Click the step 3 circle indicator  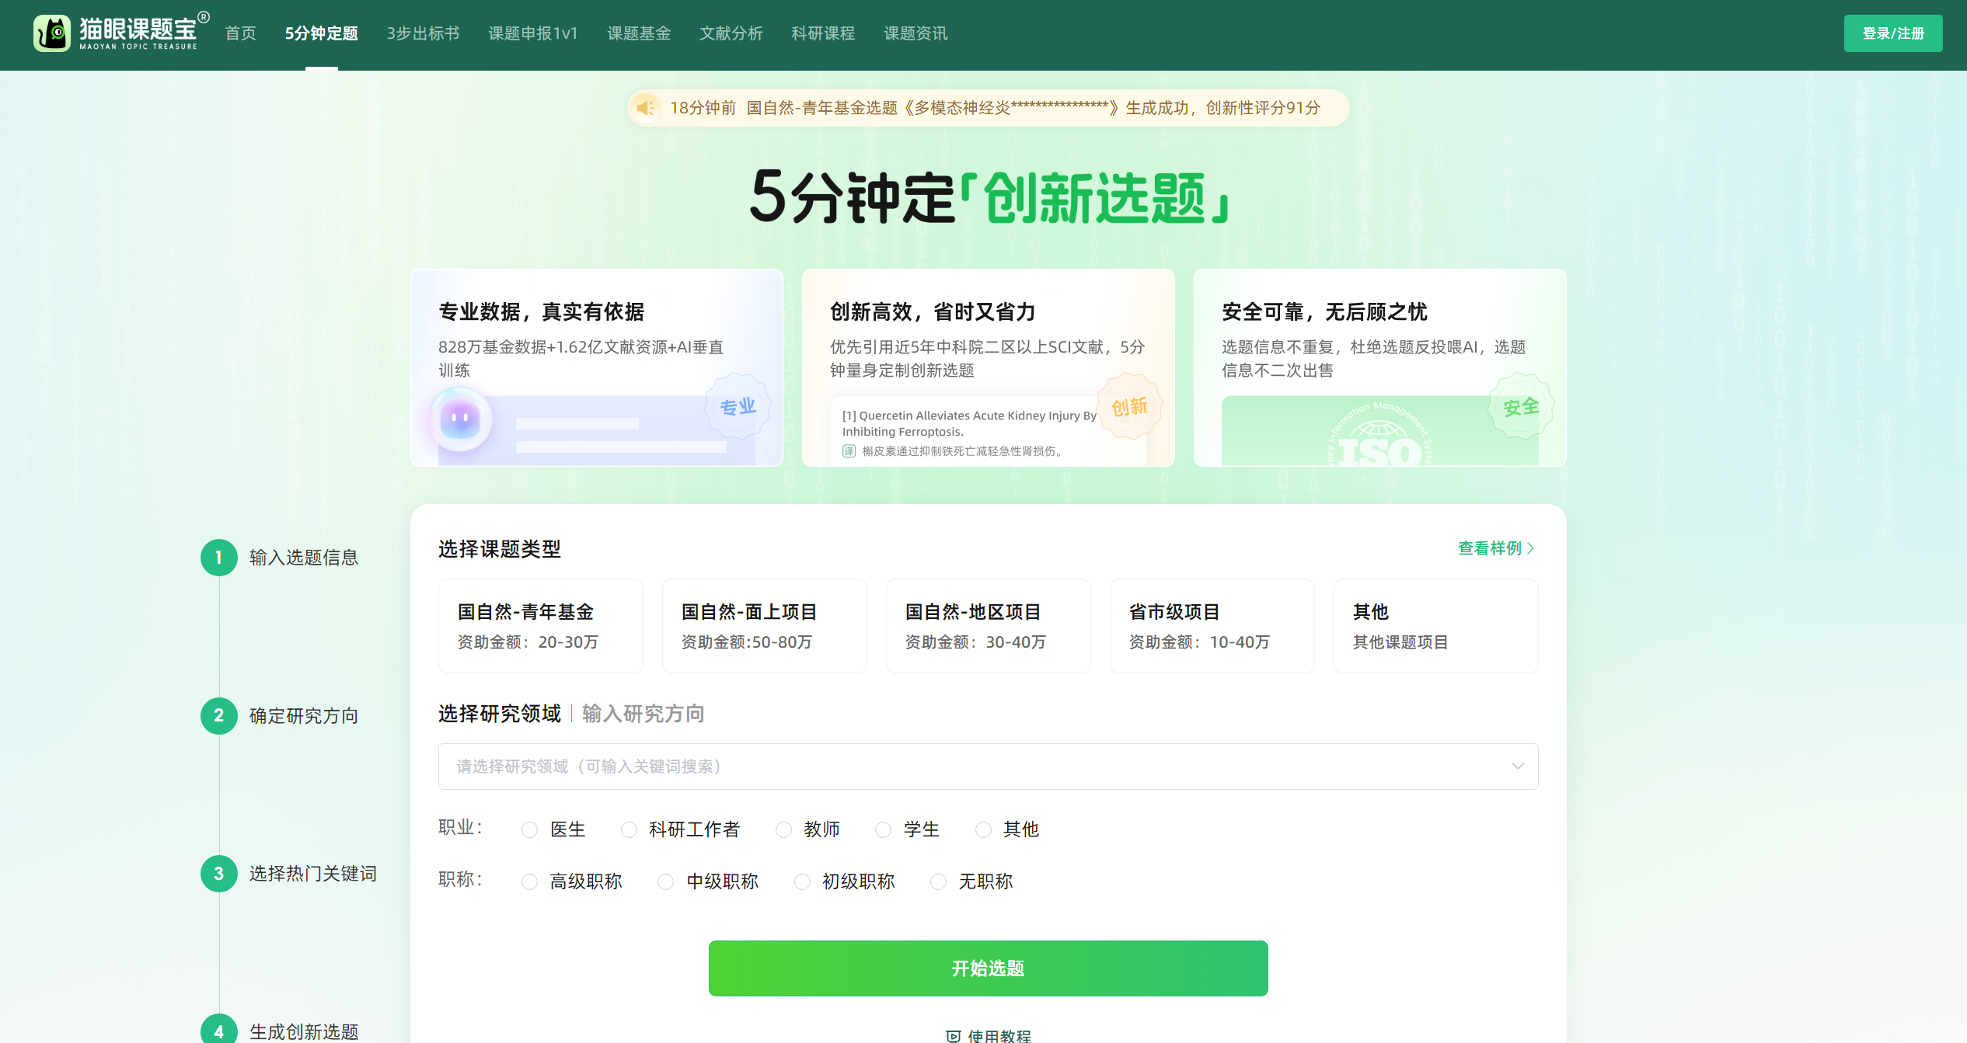point(218,874)
